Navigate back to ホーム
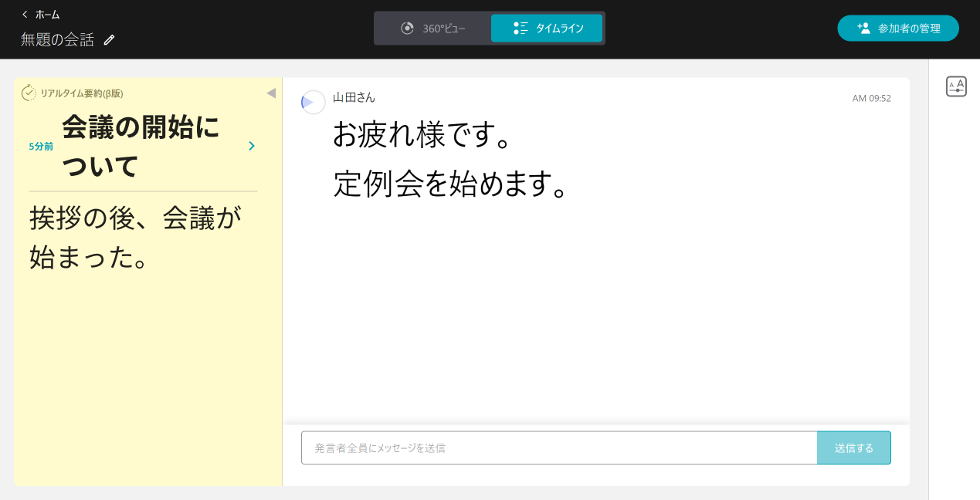Image resolution: width=980 pixels, height=500 pixels. pyautogui.click(x=40, y=14)
